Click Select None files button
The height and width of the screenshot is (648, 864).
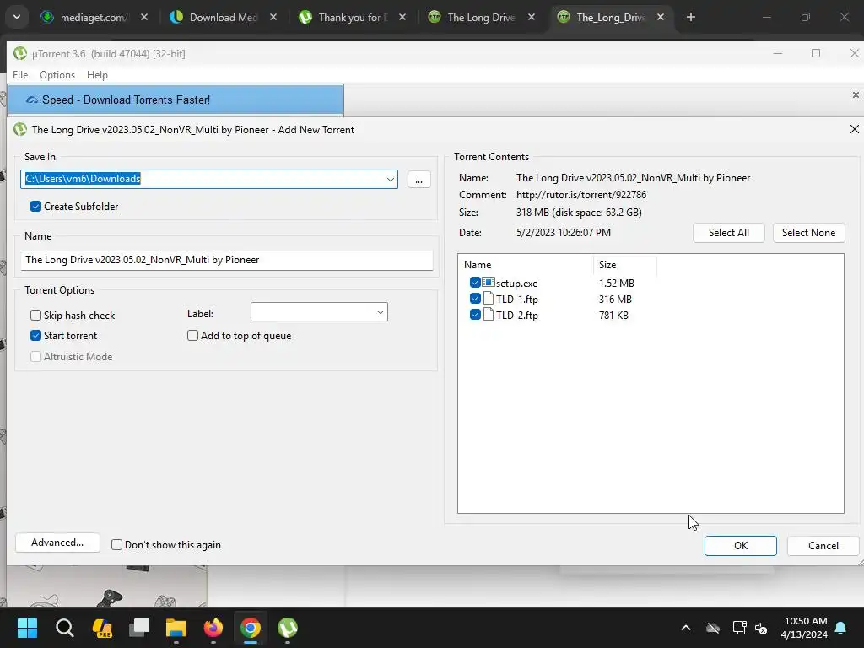pos(808,233)
